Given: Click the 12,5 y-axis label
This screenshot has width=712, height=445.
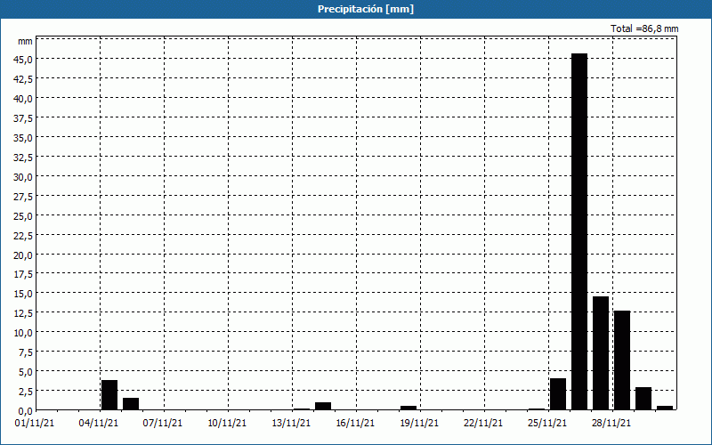Looking at the screenshot, I should point(23,313).
